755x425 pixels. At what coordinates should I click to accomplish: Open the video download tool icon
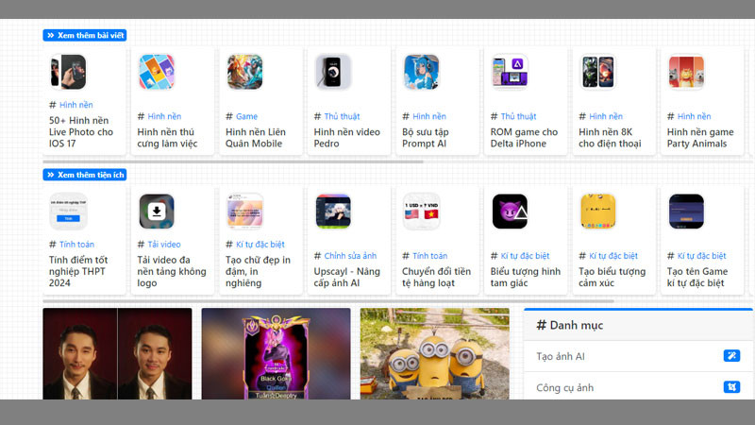(x=157, y=212)
